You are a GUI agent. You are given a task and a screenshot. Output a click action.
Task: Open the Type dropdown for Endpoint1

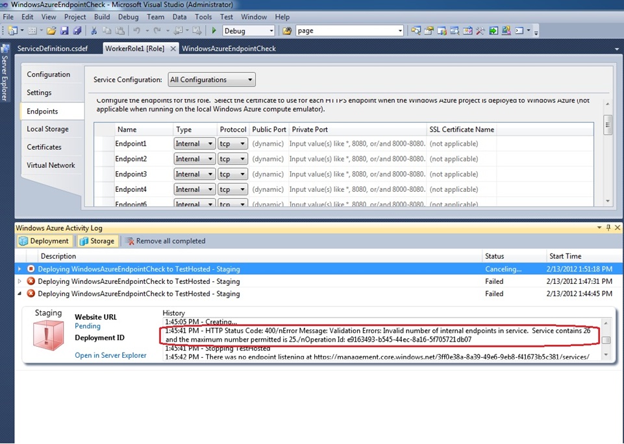tap(195, 144)
